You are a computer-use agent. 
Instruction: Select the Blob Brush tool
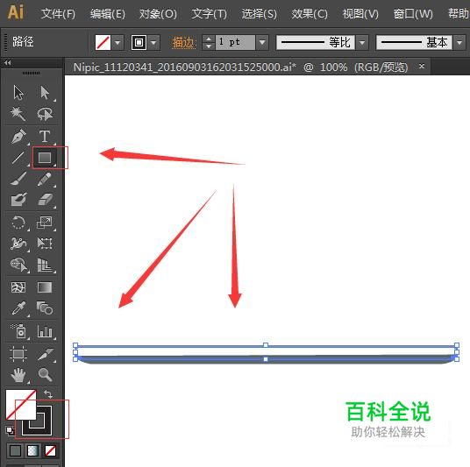[18, 200]
